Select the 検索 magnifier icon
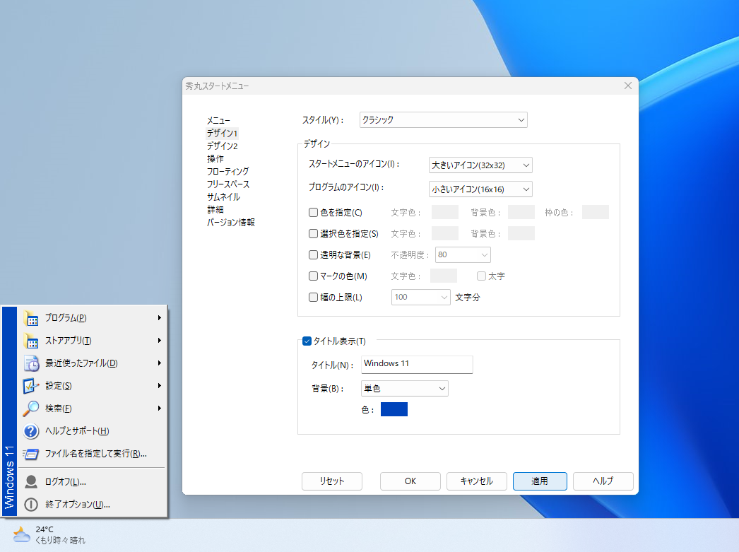Viewport: 739px width, 552px height. (x=32, y=409)
